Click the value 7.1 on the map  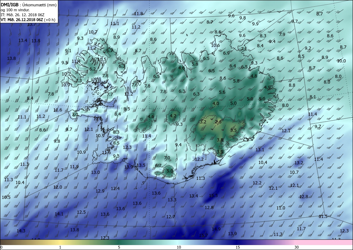coord(244,49)
